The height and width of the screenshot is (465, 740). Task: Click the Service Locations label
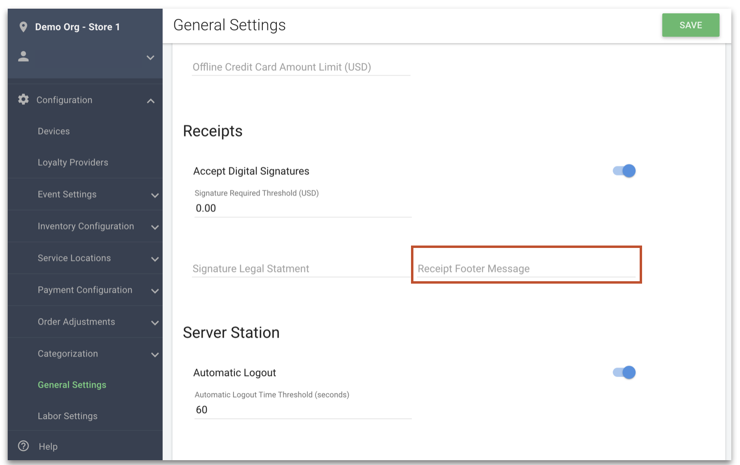(x=74, y=258)
